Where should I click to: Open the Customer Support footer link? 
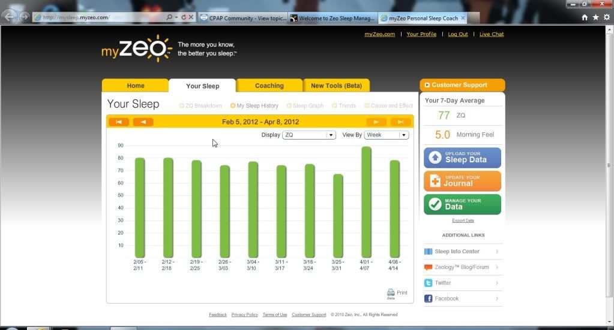click(x=309, y=315)
